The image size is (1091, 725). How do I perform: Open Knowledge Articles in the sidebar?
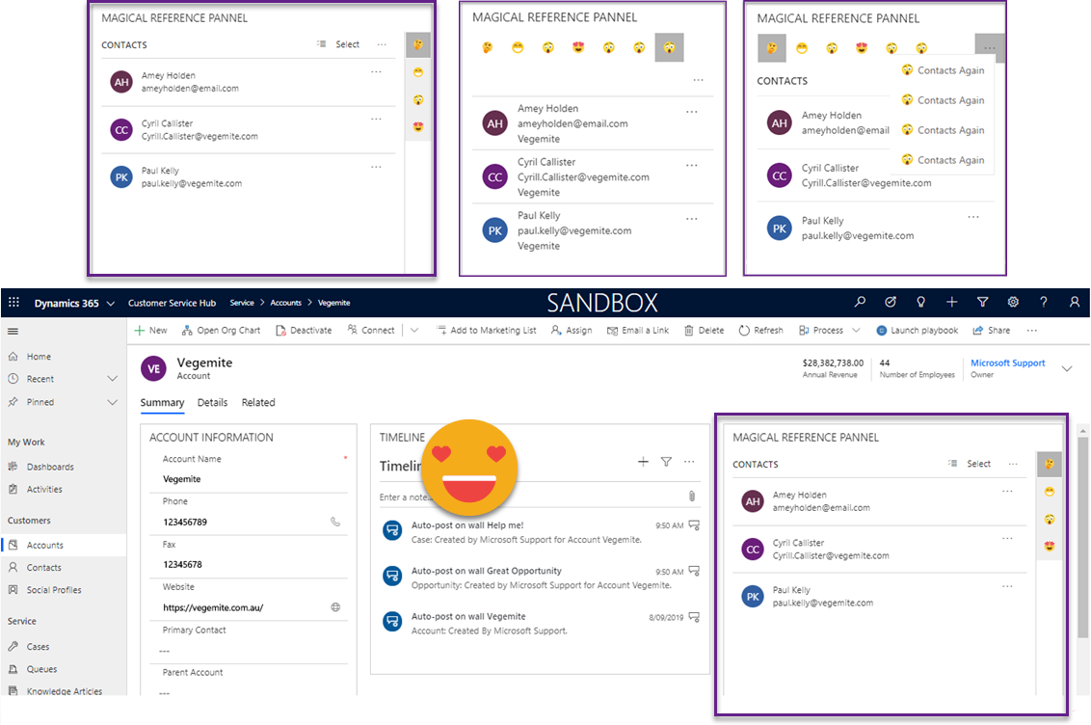[63, 691]
